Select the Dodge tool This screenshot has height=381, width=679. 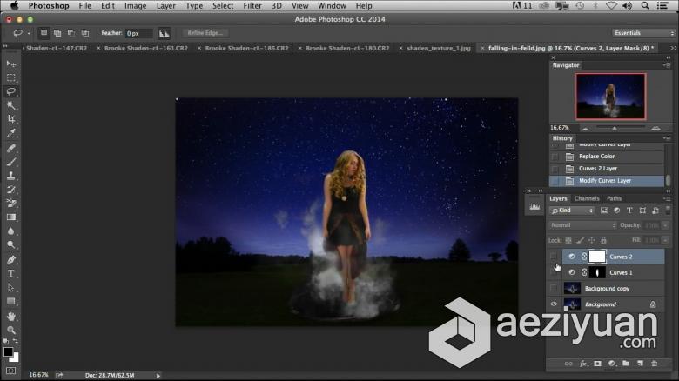(10, 245)
